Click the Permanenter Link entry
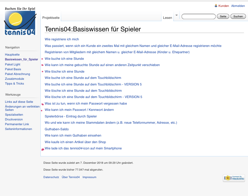This screenshot has width=248, height=196. 17,124
